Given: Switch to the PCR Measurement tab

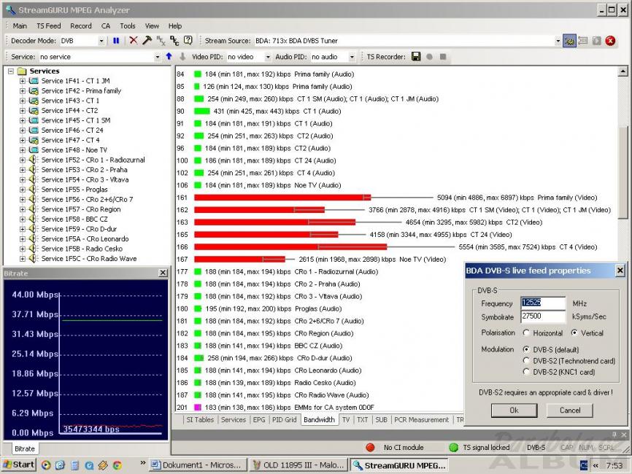Looking at the screenshot, I should tap(421, 419).
